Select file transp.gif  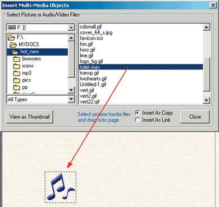[89, 73]
